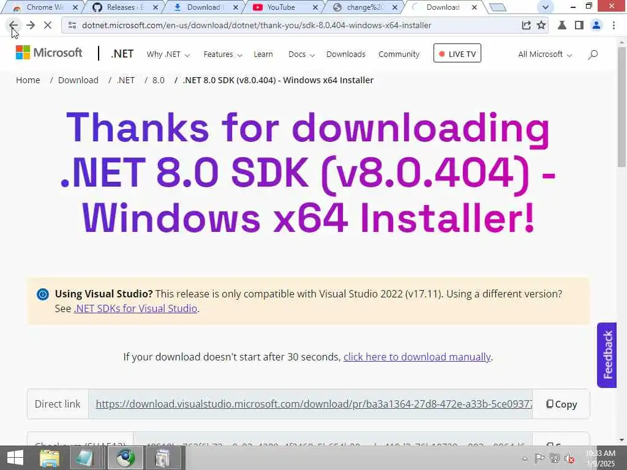Expand the All Microsoft dropdown
The image size is (627, 470).
(544, 54)
